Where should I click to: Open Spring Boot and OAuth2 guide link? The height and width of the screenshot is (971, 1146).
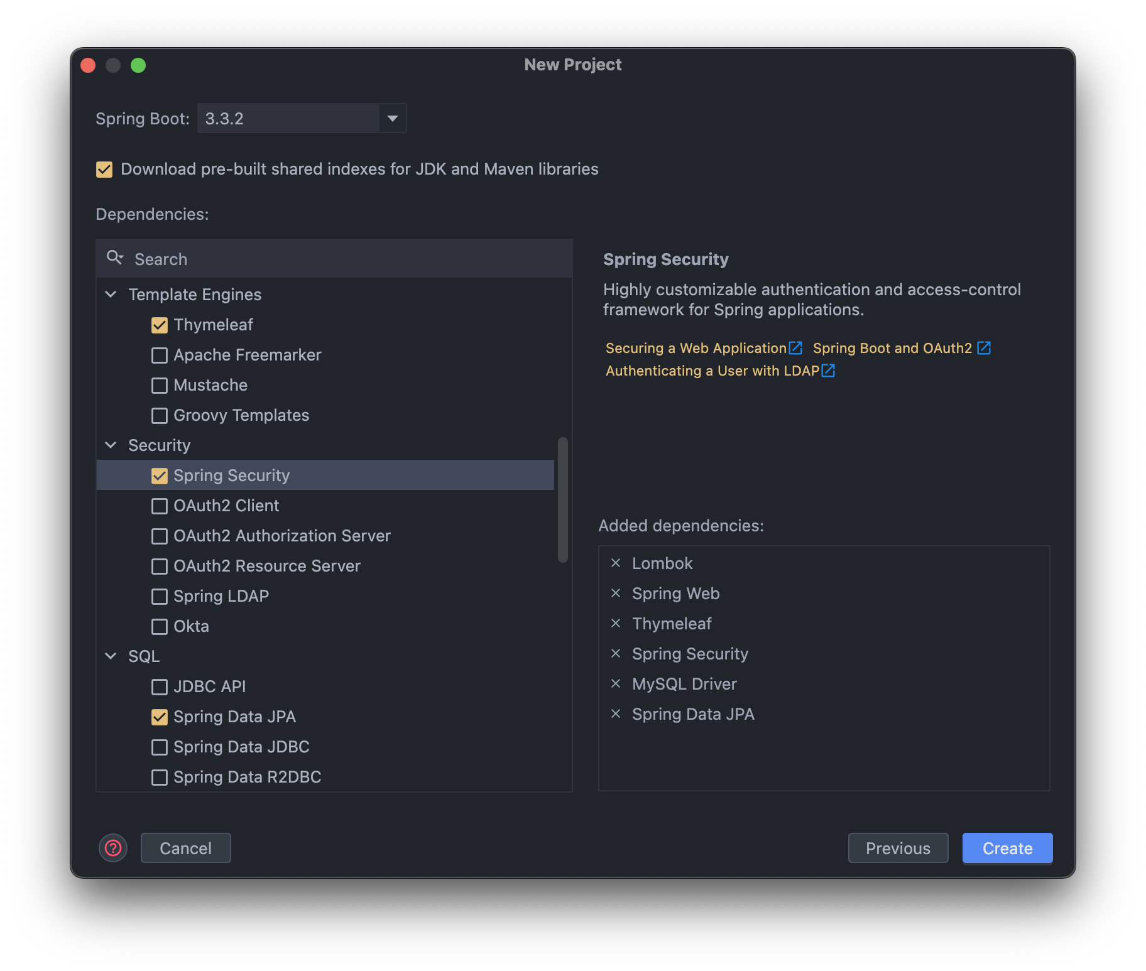pos(892,348)
